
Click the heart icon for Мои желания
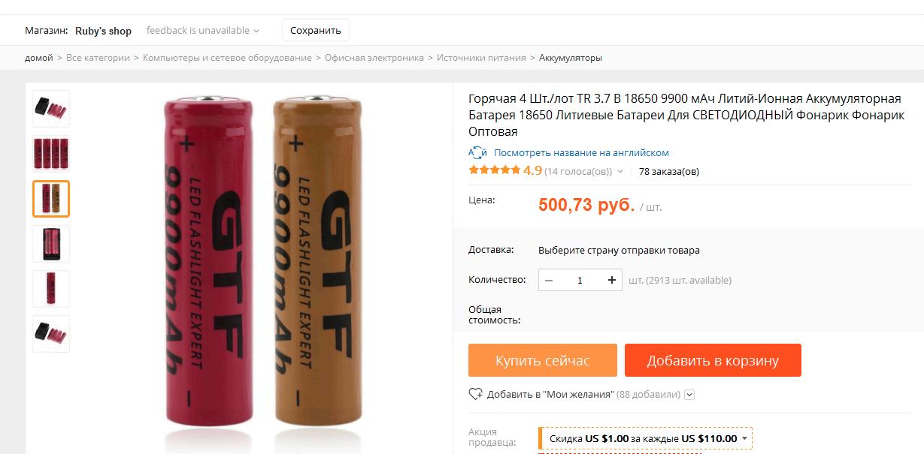tap(475, 394)
